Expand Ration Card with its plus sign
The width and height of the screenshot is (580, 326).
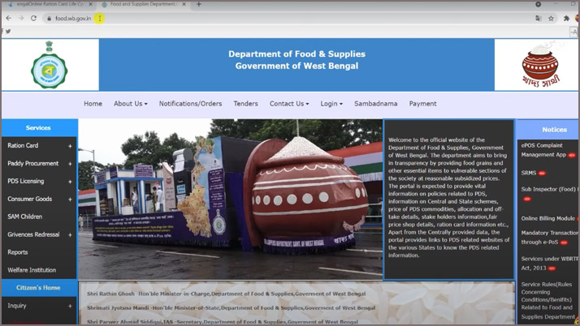pyautogui.click(x=70, y=146)
